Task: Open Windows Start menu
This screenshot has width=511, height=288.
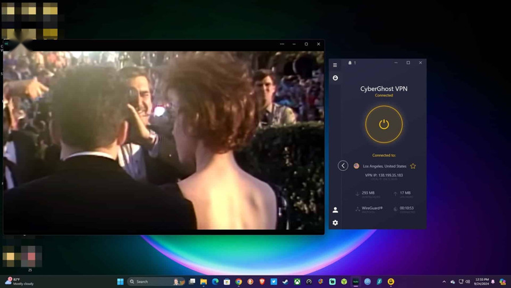Action: point(120,282)
